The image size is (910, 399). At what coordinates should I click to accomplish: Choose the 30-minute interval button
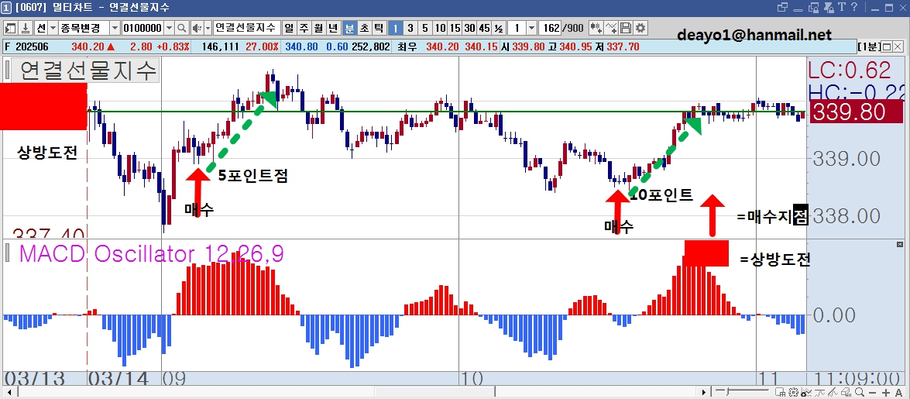[x=469, y=28]
